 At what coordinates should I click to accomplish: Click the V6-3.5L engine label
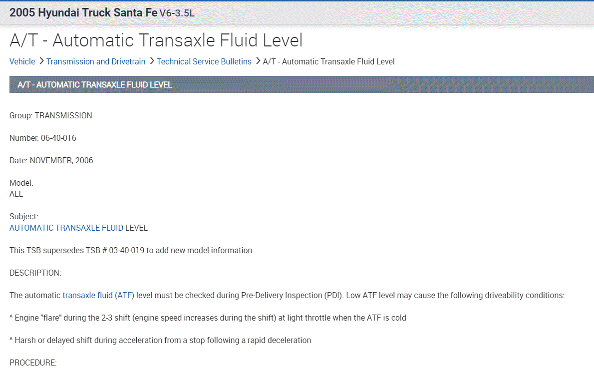click(177, 13)
